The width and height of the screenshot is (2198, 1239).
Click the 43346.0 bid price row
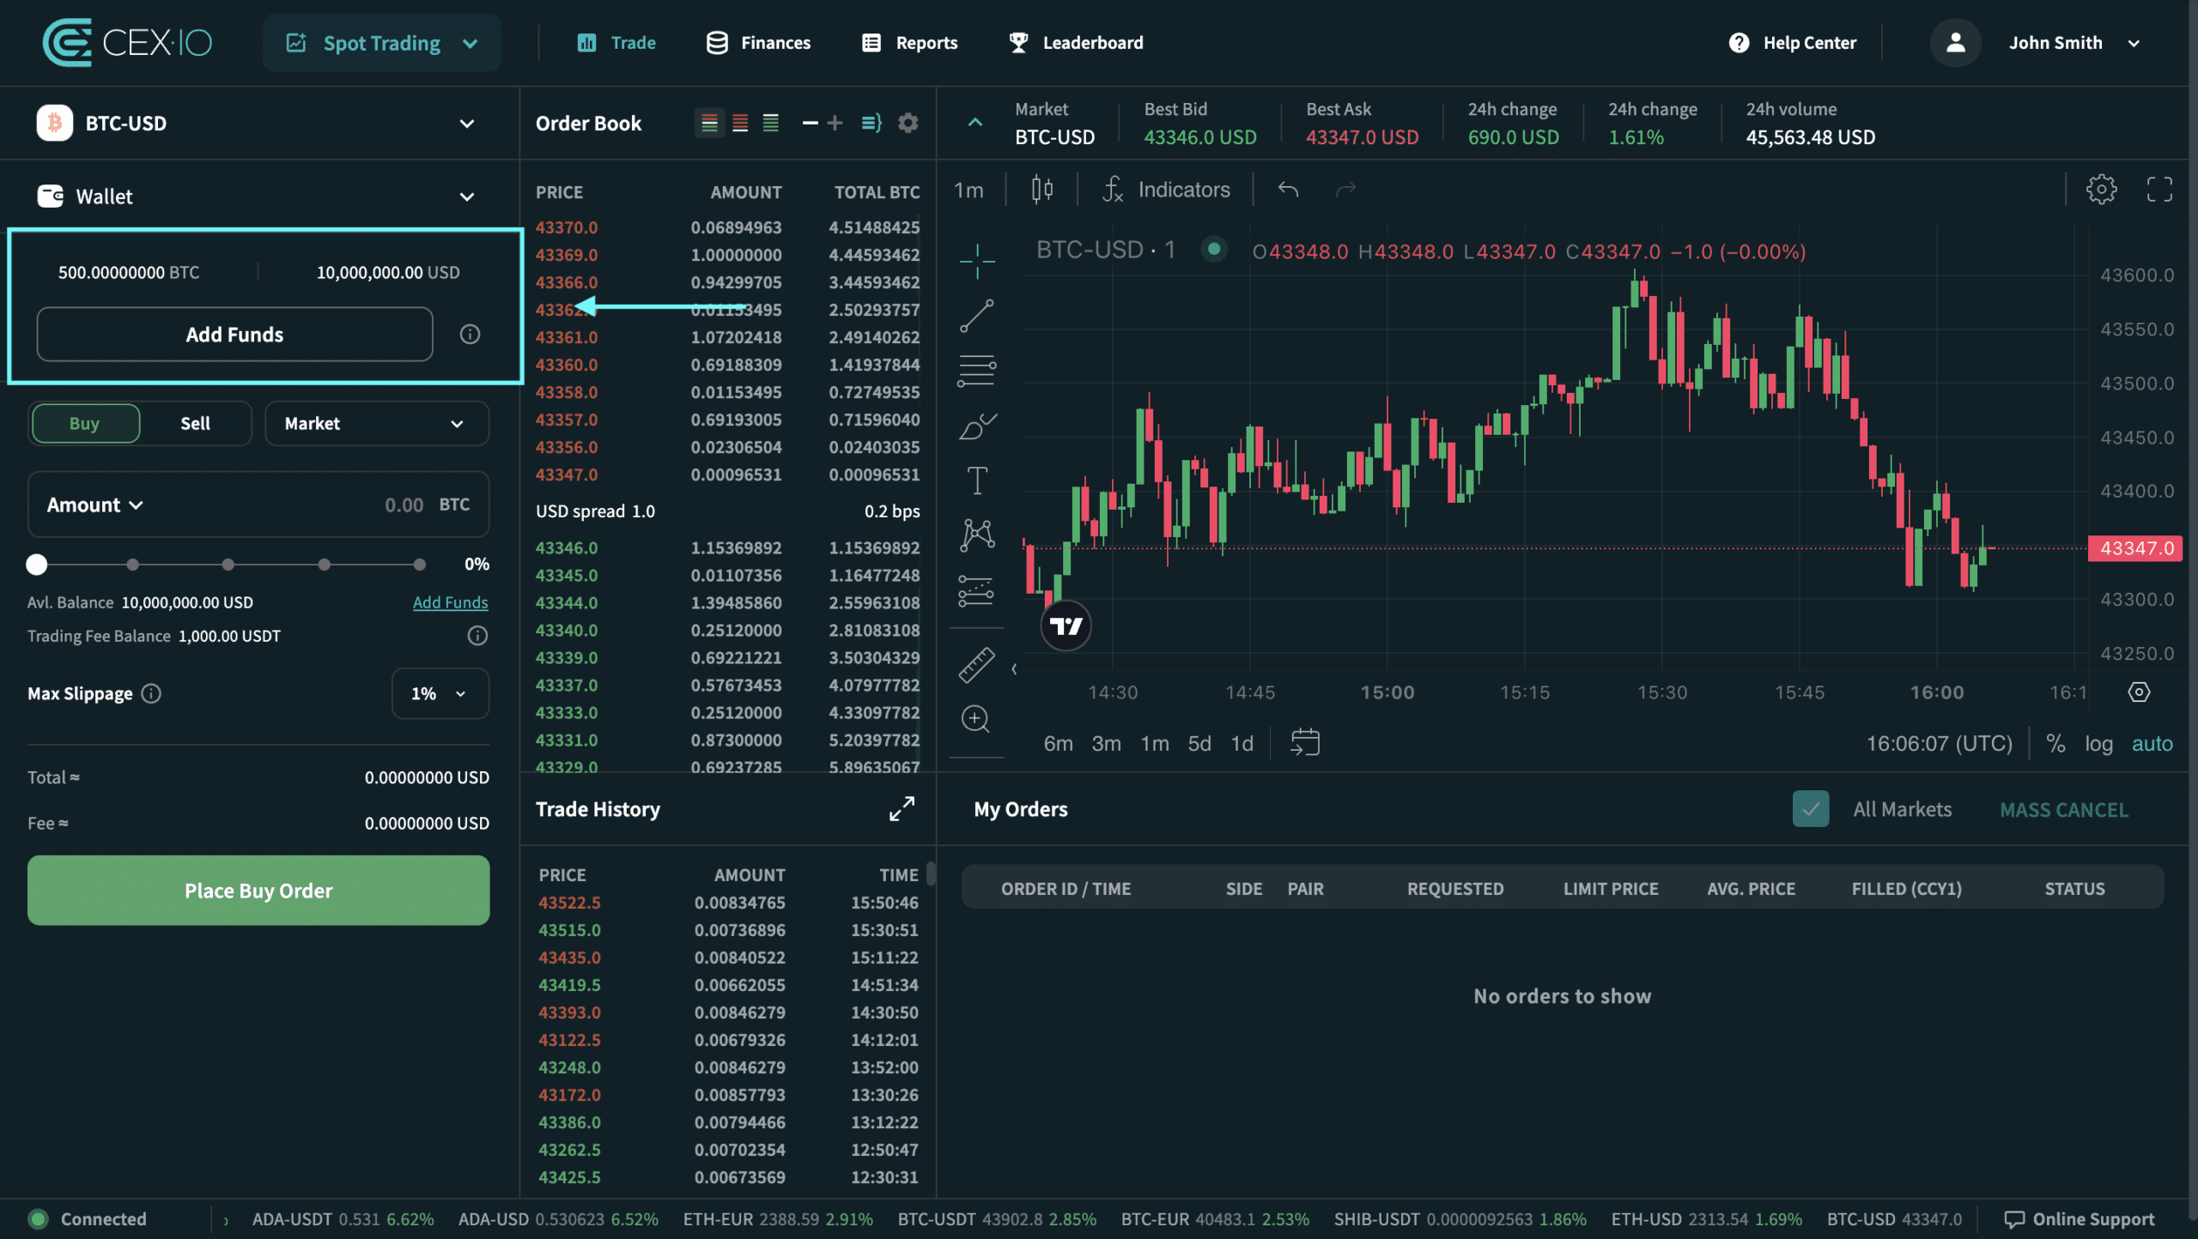click(726, 547)
